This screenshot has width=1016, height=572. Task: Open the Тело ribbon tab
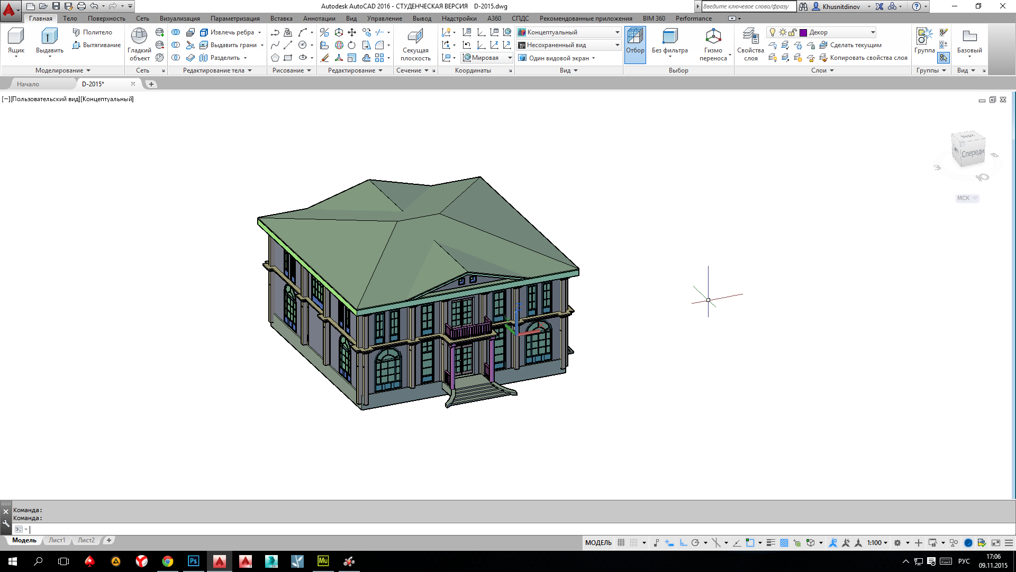click(70, 19)
